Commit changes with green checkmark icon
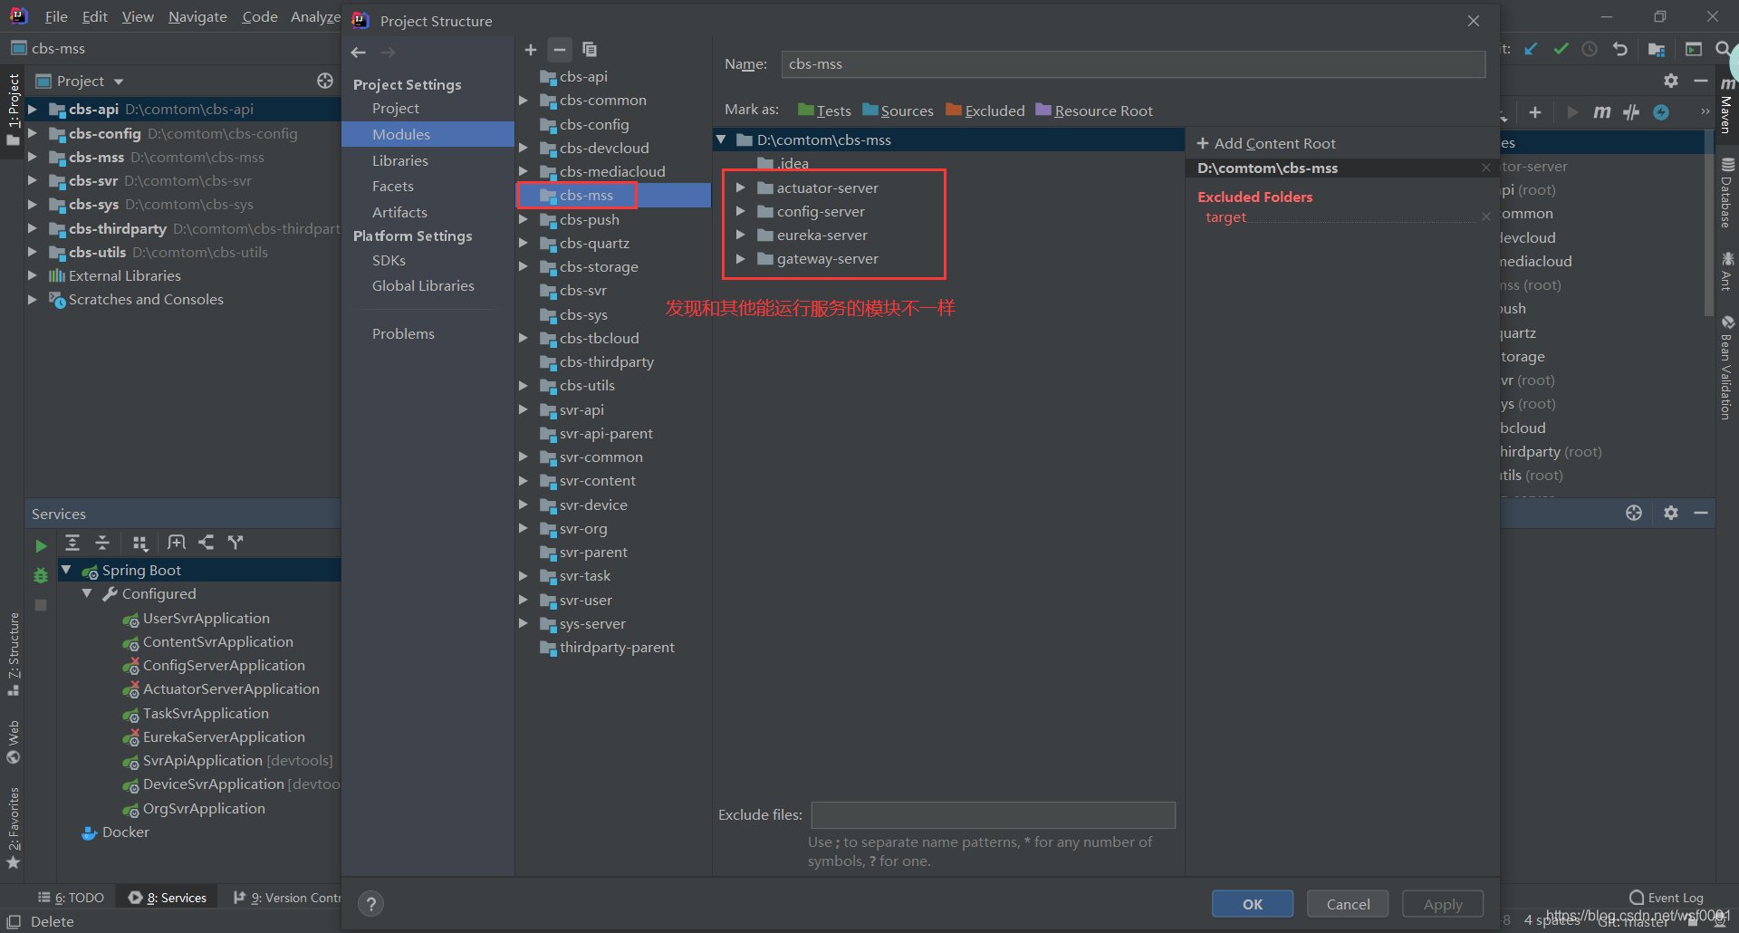This screenshot has width=1739, height=933. click(1561, 49)
